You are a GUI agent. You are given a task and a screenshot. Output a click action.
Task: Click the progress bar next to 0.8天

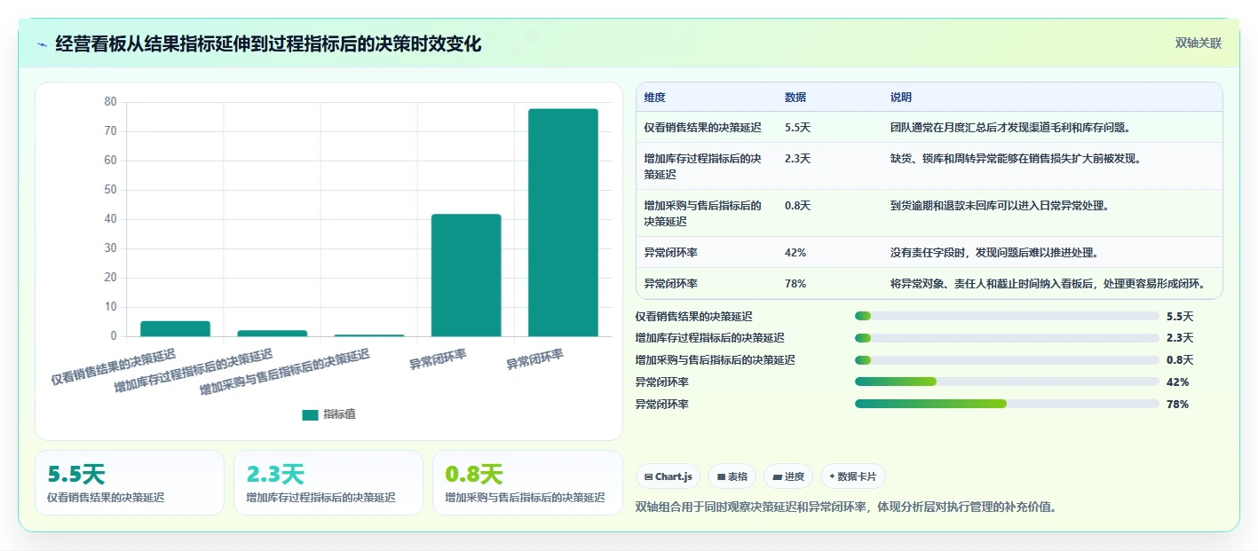[x=1007, y=360]
